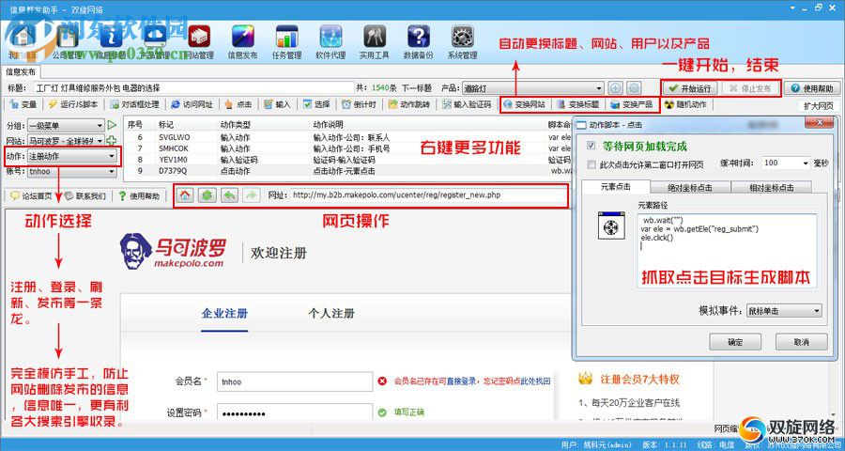Click the 联系我们 link
This screenshot has height=451, width=845.
(x=85, y=195)
